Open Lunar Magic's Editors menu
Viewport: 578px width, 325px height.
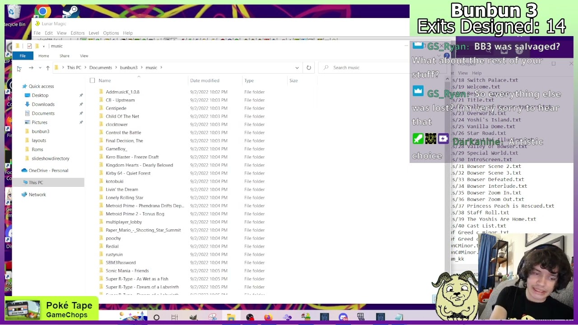(77, 33)
